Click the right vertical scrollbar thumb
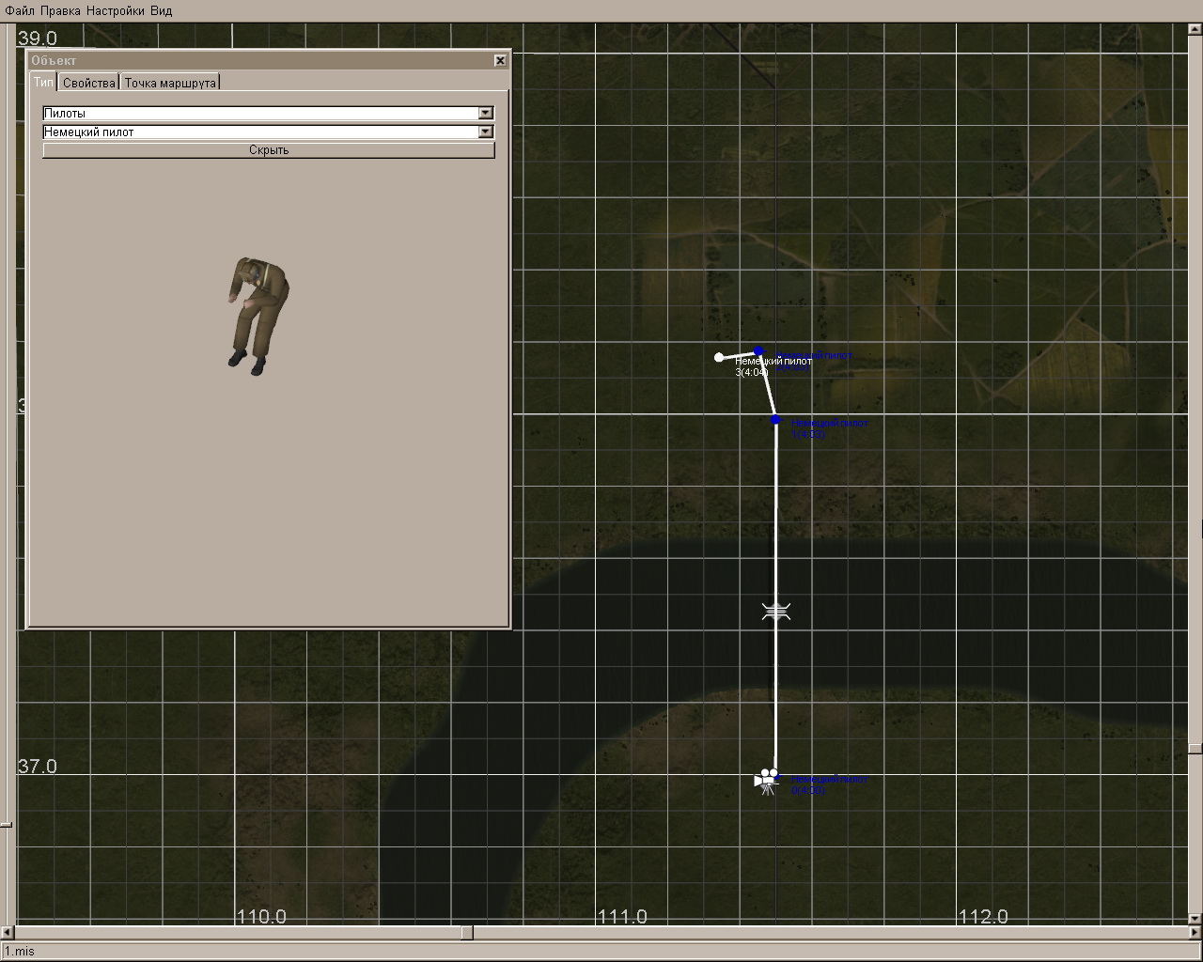1203x962 pixels. (1195, 749)
